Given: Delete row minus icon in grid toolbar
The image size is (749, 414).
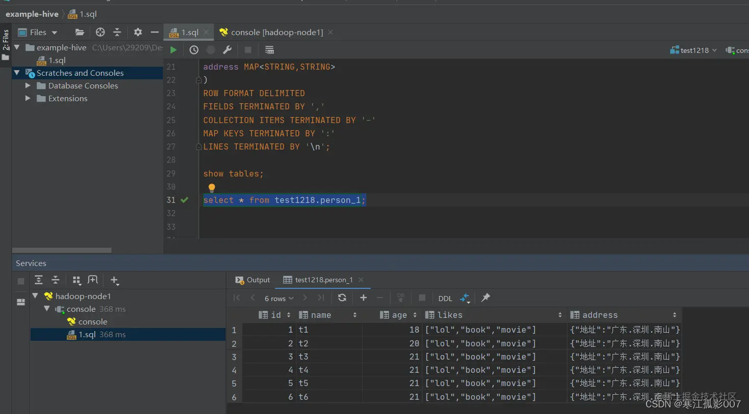Looking at the screenshot, I should (x=380, y=298).
